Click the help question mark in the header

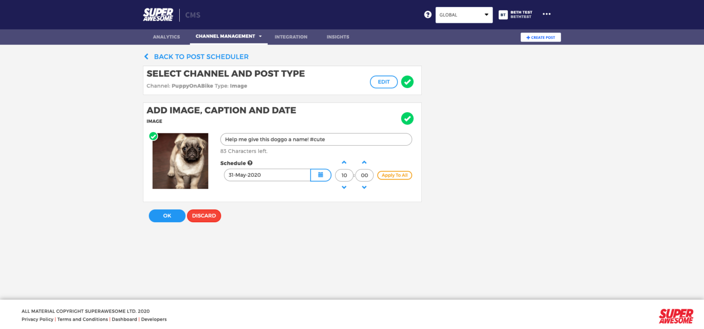pos(428,14)
